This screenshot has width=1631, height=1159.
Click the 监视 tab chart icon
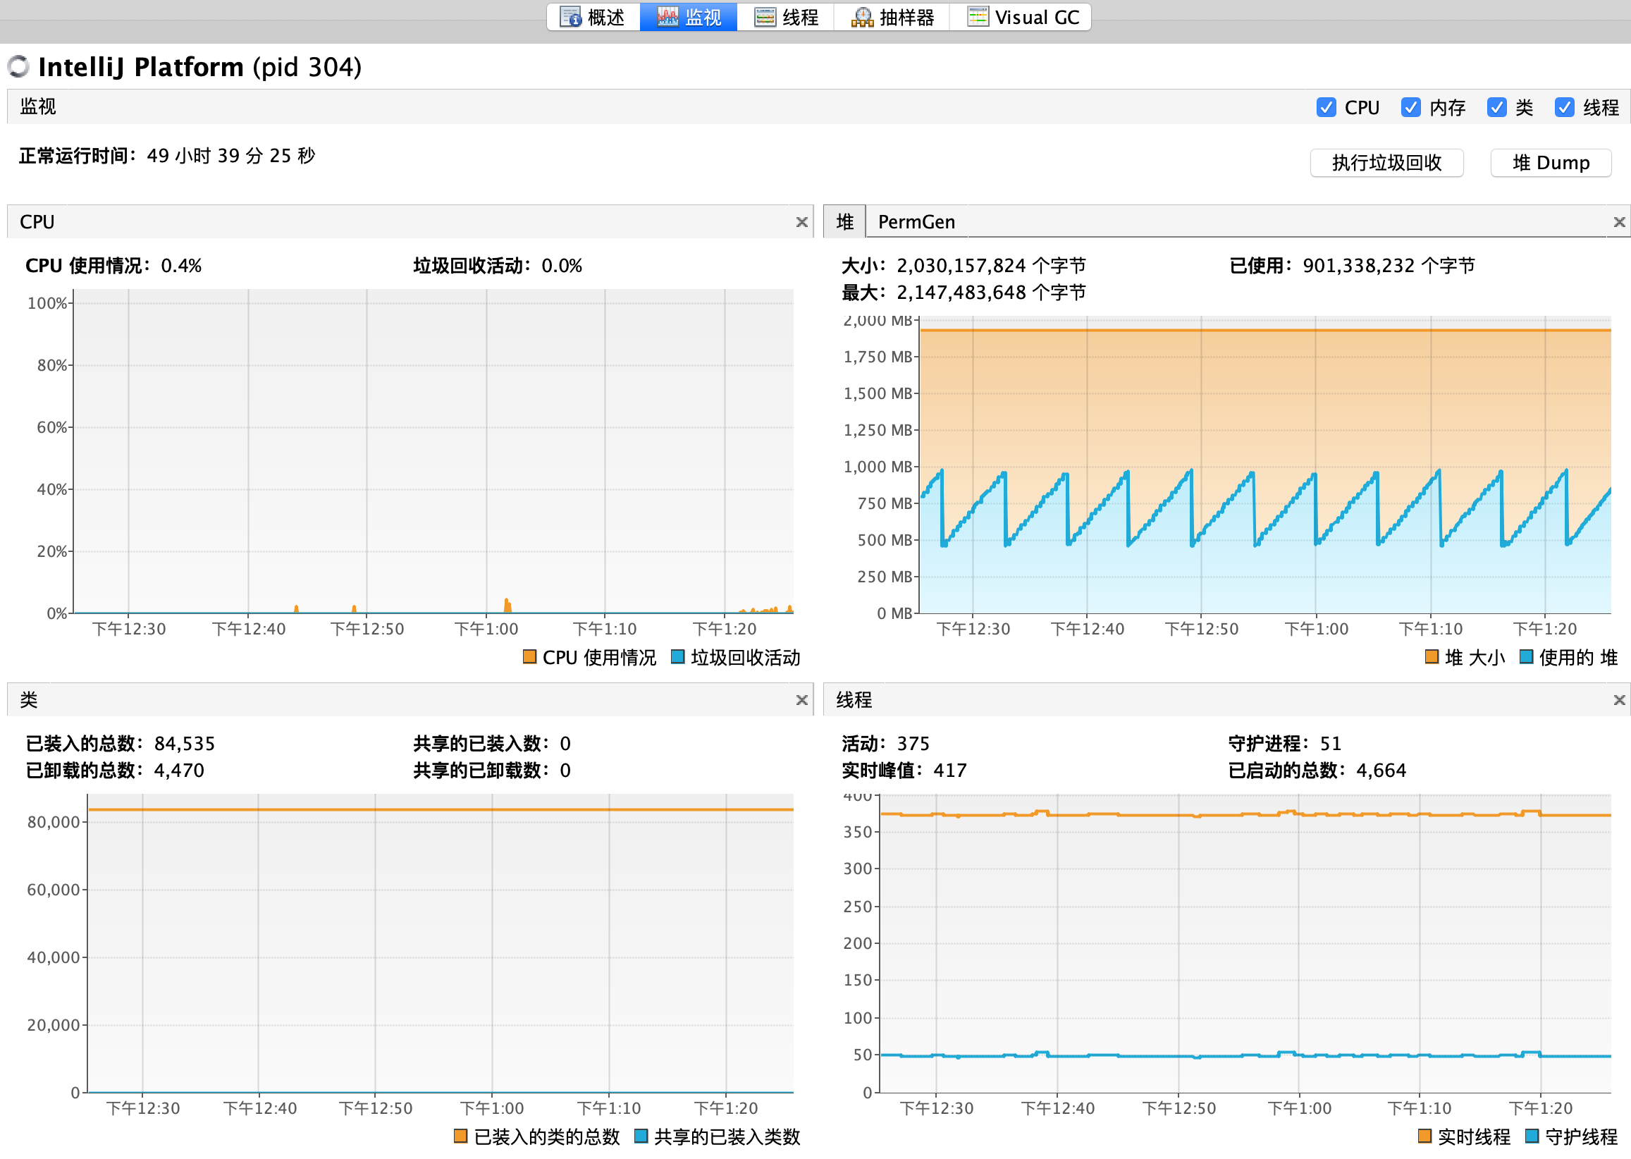tap(667, 17)
